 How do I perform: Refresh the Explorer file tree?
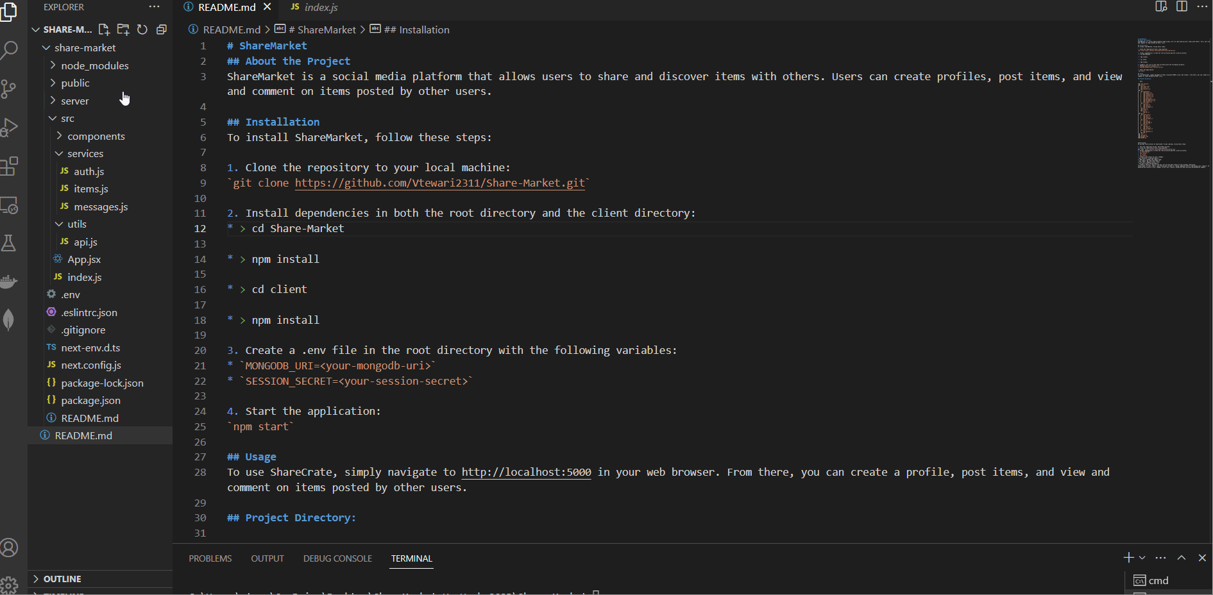[x=142, y=29]
